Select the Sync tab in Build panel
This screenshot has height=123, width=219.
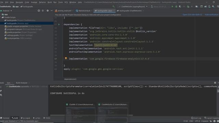tap(9, 83)
